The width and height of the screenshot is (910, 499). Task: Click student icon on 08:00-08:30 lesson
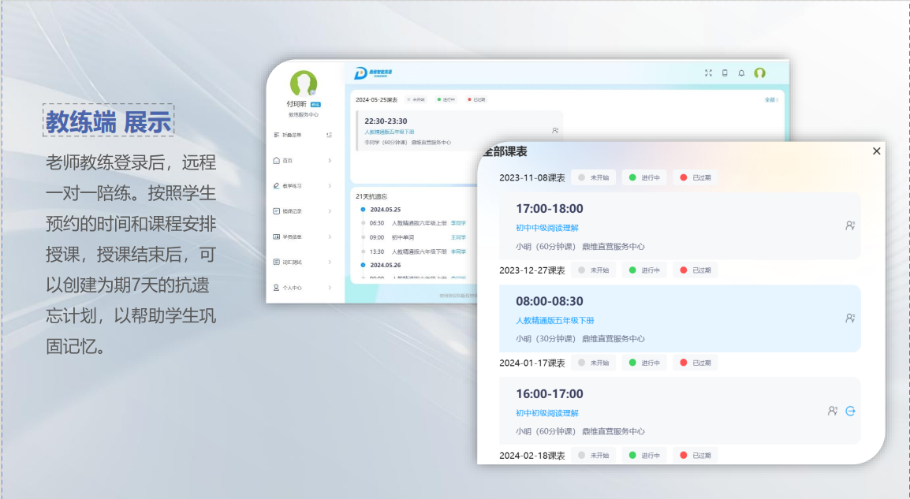tap(850, 318)
